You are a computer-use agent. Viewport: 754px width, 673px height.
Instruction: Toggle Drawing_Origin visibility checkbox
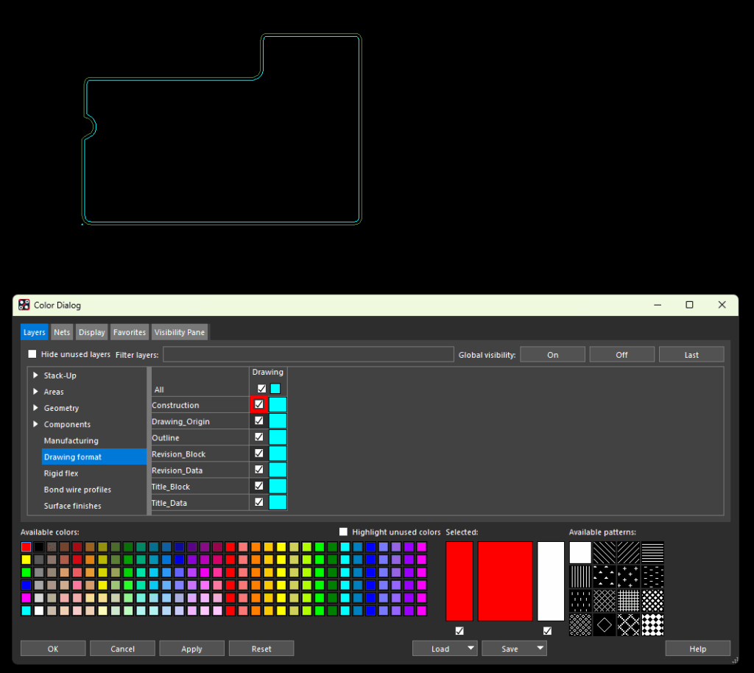pyautogui.click(x=258, y=420)
